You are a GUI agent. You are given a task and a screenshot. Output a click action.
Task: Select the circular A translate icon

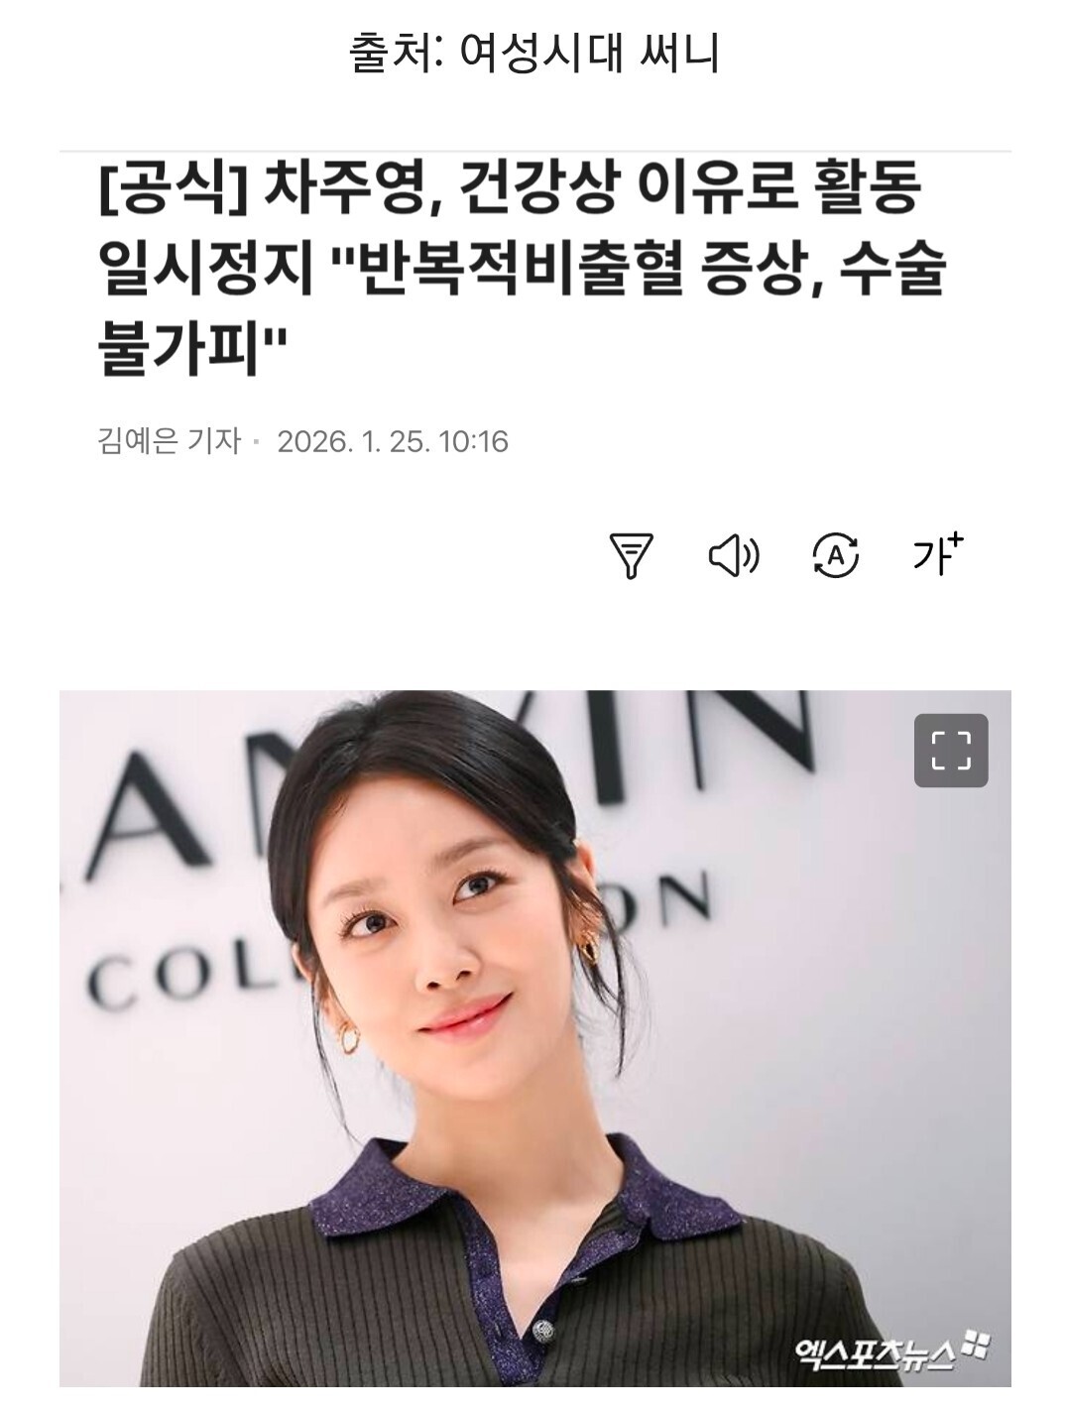point(836,555)
